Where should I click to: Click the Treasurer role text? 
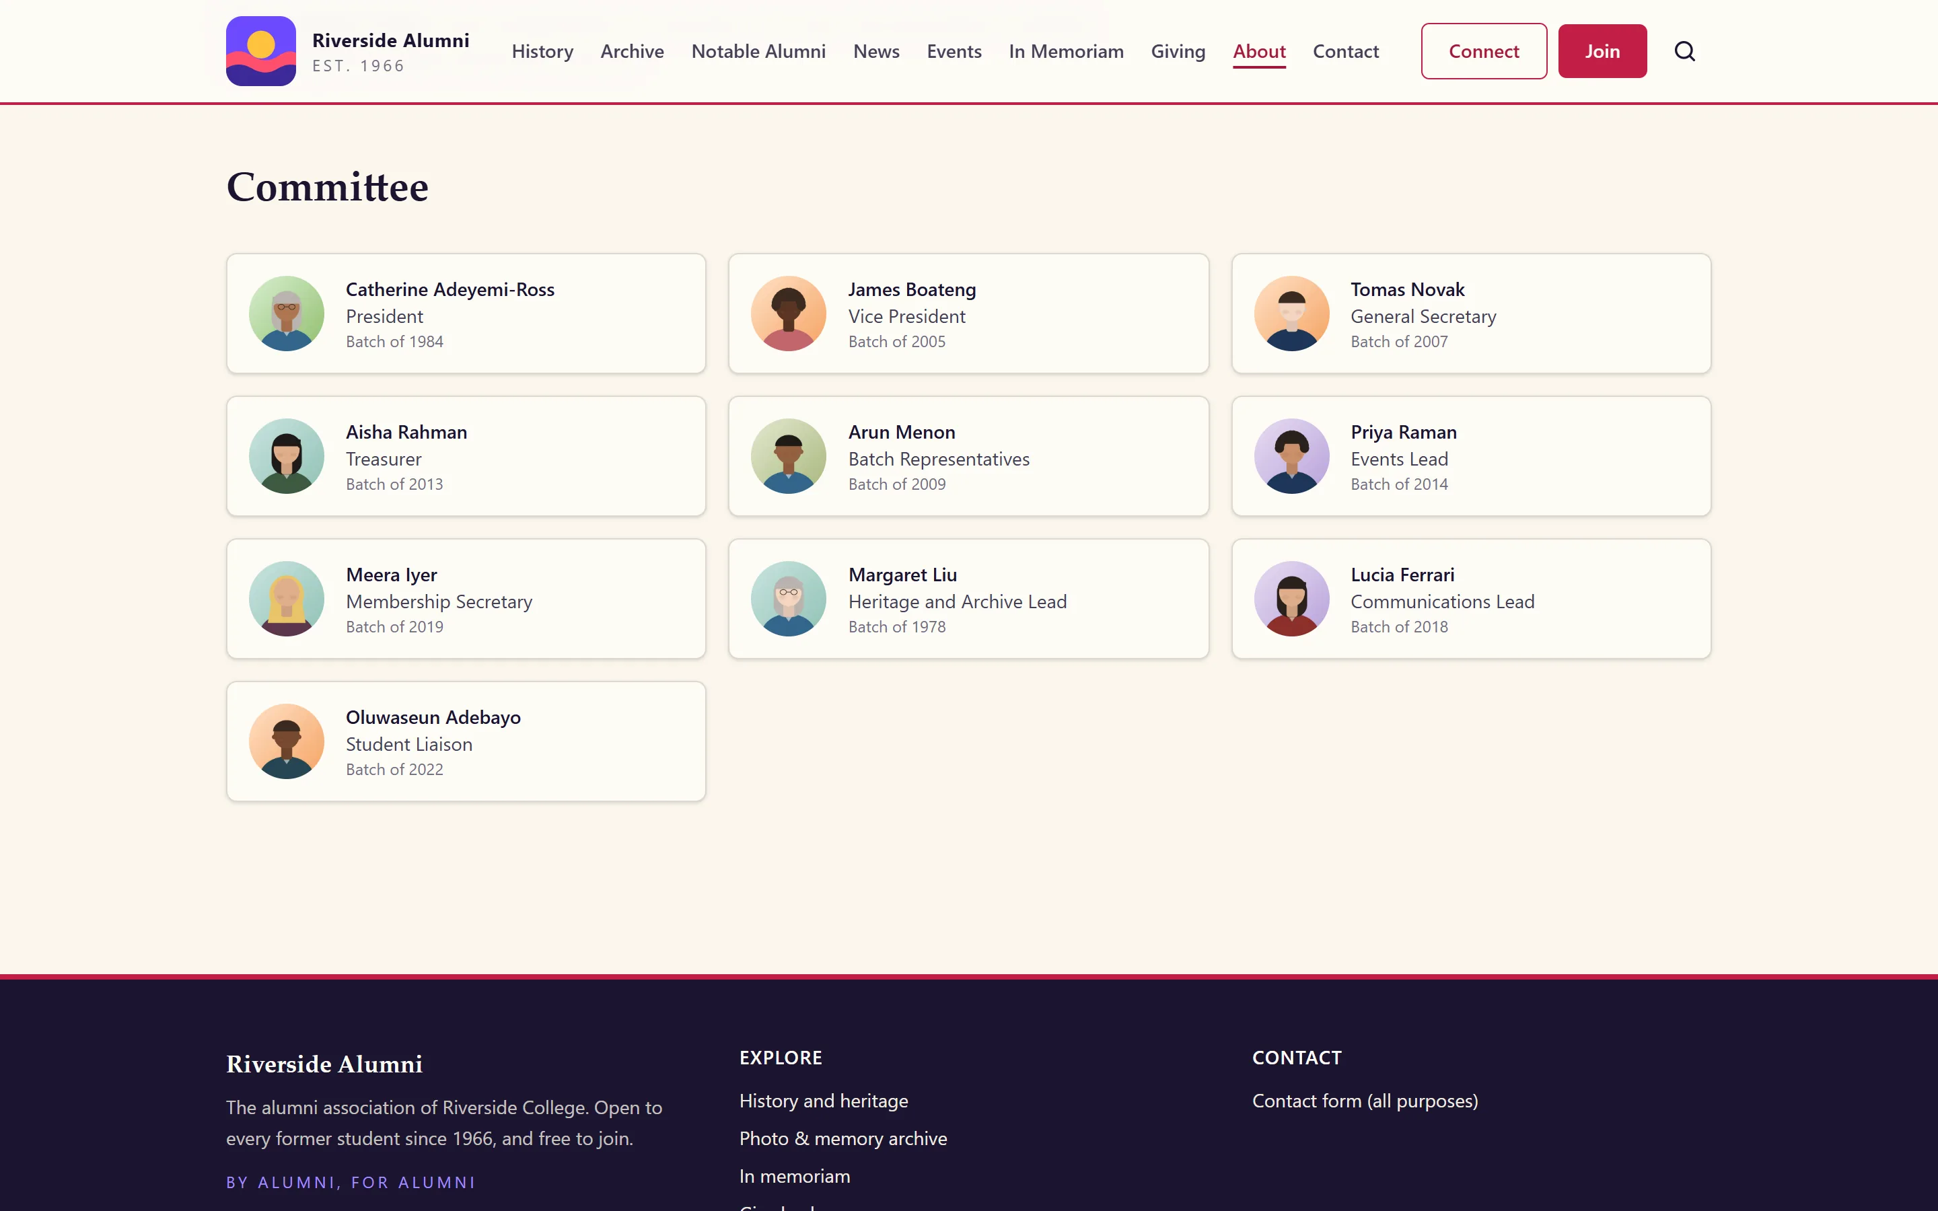coord(384,459)
